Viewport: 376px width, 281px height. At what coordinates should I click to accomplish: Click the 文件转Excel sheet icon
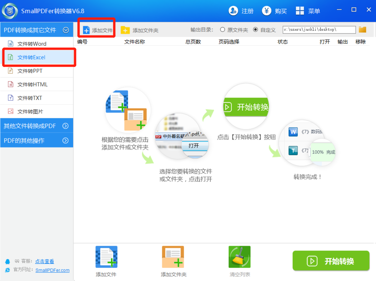[11, 57]
